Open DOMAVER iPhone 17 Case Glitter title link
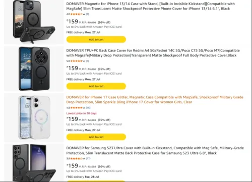Viewport: 252px width, 182px height. [155, 100]
